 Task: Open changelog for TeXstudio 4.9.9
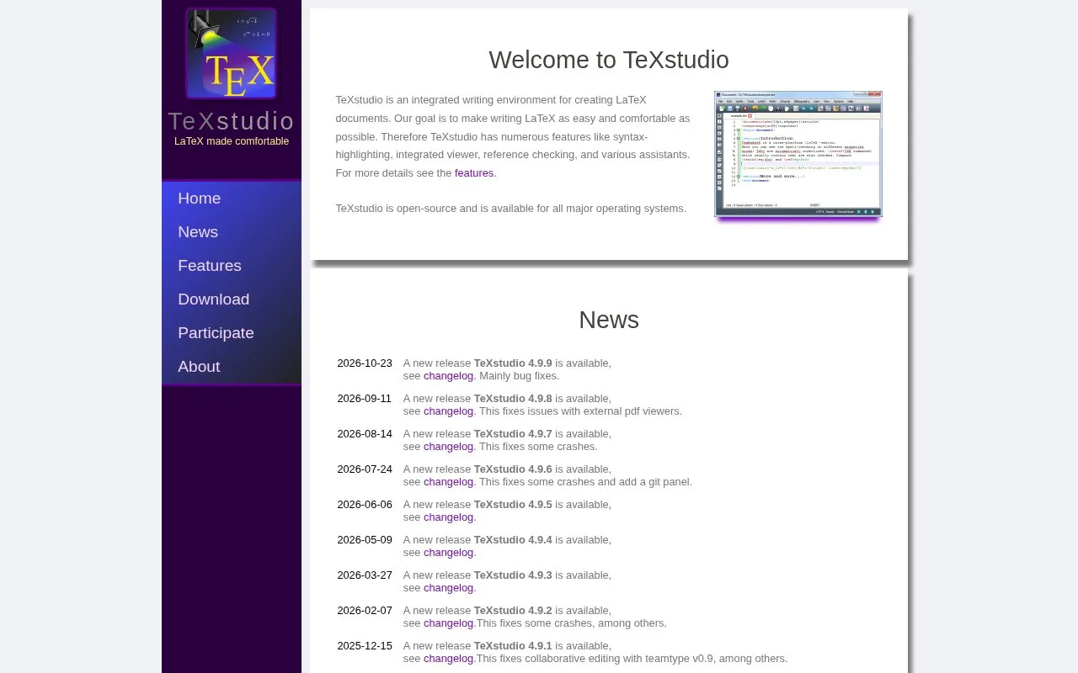tap(448, 376)
